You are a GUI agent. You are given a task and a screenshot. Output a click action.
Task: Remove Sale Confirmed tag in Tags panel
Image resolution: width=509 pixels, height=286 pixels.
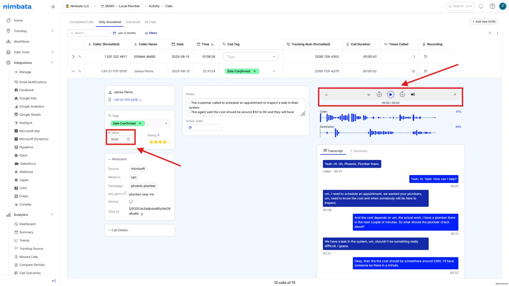tap(140, 123)
